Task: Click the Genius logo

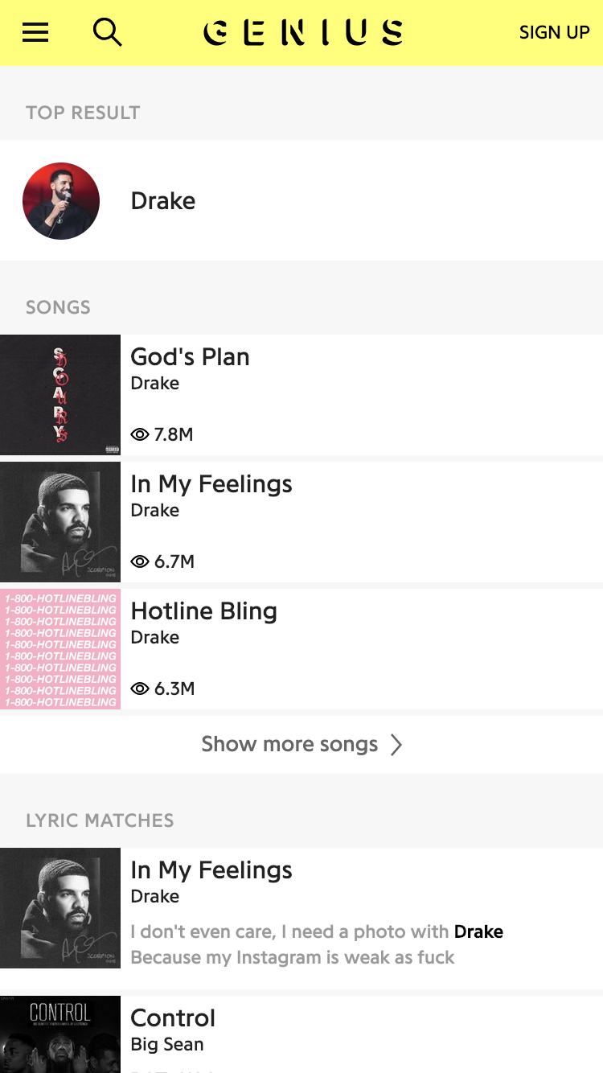Action: pos(303,32)
